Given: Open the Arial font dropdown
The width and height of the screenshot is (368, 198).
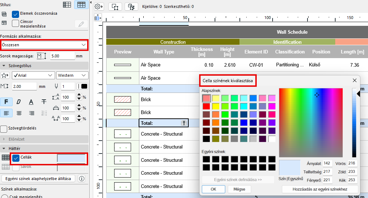Looking at the screenshot, I should click(33, 75).
